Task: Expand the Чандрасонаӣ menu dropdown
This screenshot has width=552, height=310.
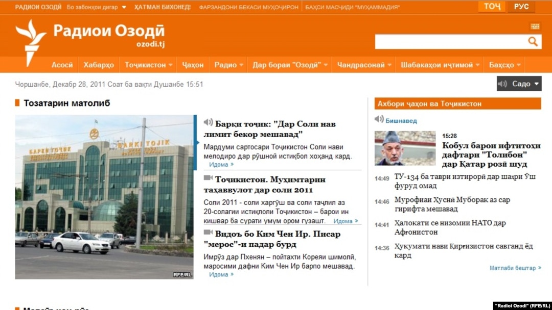Action: tap(389, 65)
